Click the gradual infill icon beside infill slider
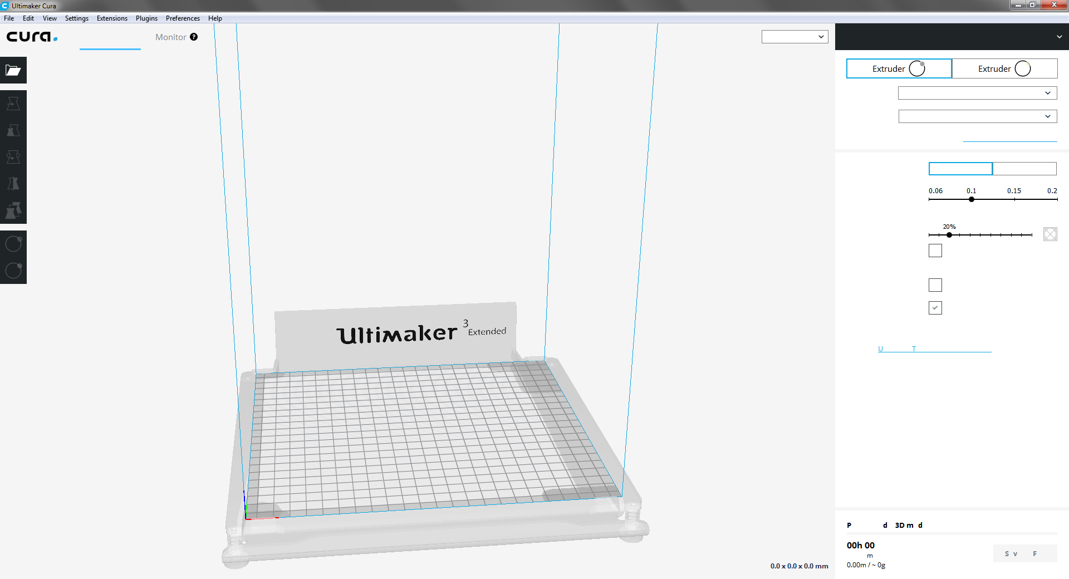The width and height of the screenshot is (1069, 579). coord(1050,234)
